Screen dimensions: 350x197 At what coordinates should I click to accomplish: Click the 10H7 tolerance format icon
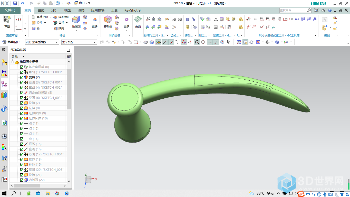(x=297, y=19)
